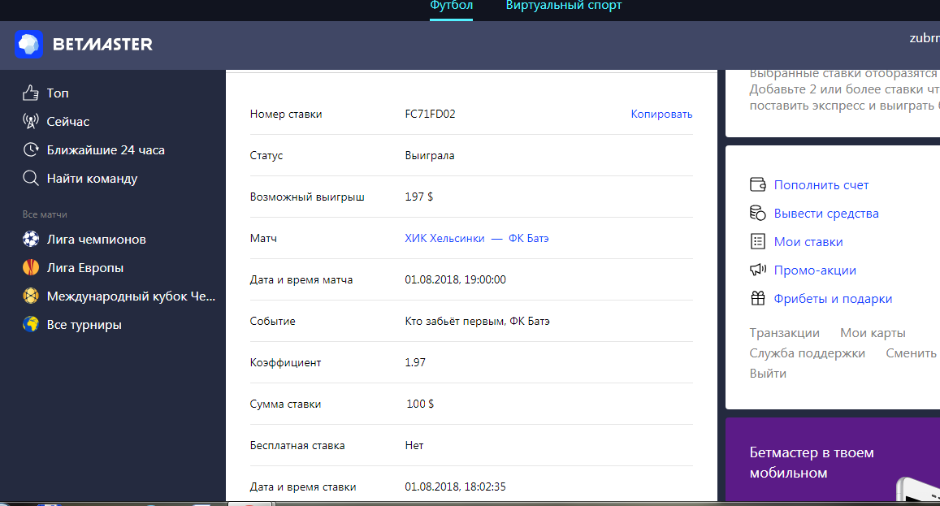Switch to the Виртуальный спорт tab
The height and width of the screenshot is (506, 940).
(564, 6)
